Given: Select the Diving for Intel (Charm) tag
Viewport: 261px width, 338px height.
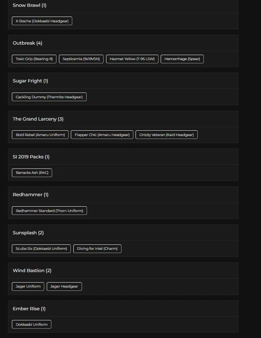Looking at the screenshot, I should tap(97, 249).
